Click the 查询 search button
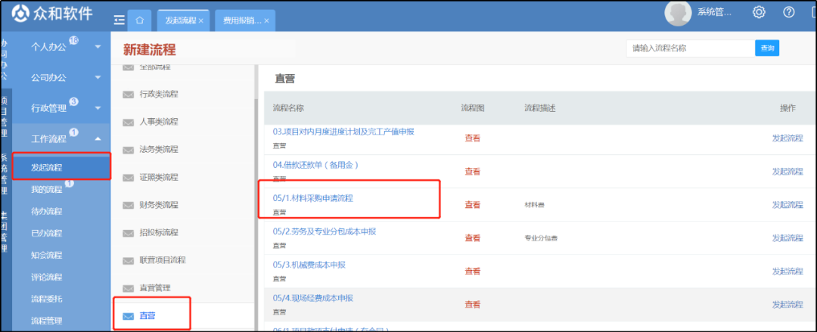Image resolution: width=817 pixels, height=332 pixels. pos(767,48)
